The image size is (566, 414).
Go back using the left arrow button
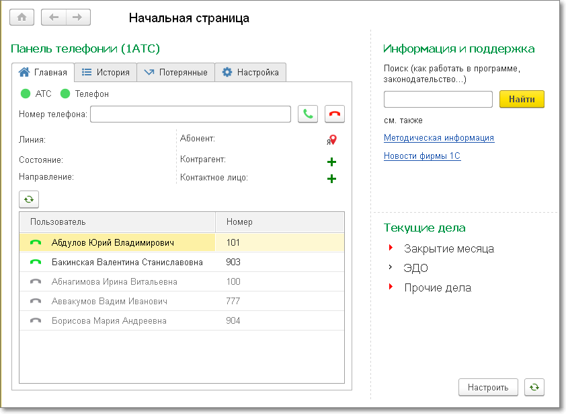tap(54, 18)
